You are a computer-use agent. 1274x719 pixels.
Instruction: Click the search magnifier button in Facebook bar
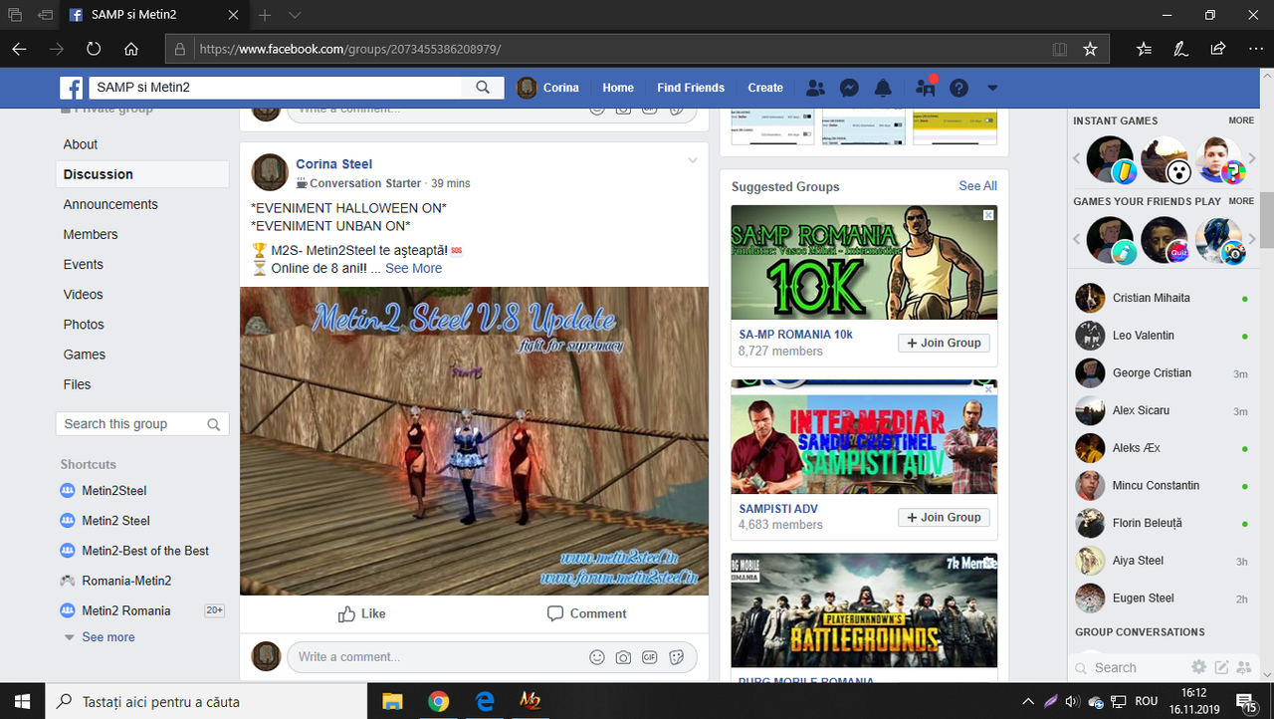click(x=483, y=88)
